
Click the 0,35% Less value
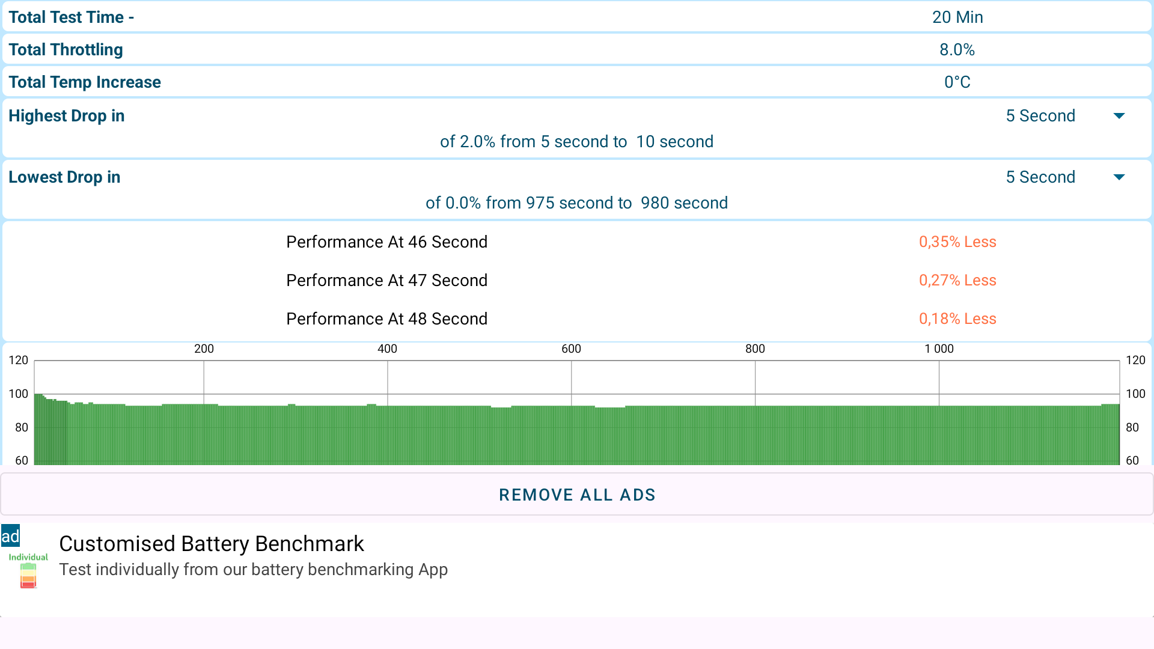pyautogui.click(x=957, y=242)
